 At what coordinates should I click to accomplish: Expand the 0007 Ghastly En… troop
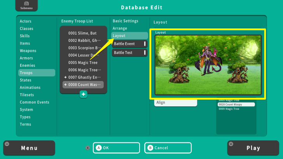65,77
